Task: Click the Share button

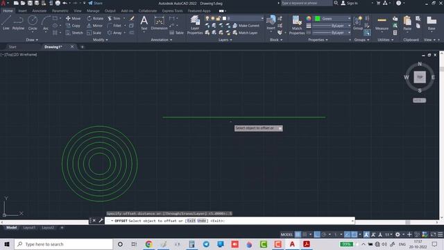Action: click(96, 3)
